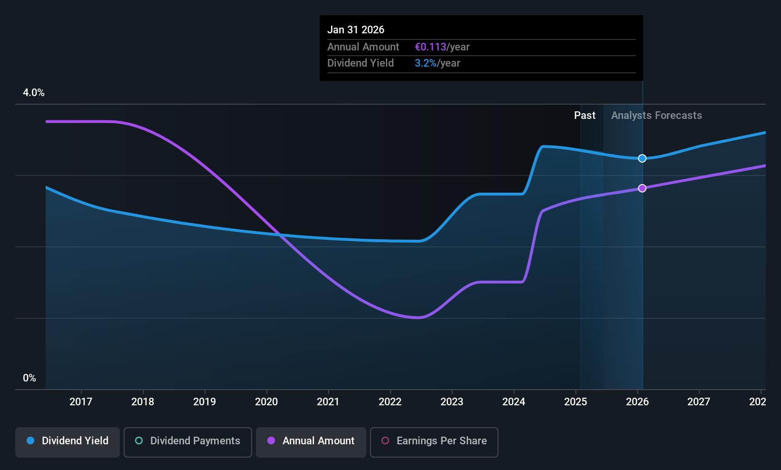Viewport: 781px width, 470px height.
Task: Click the 2024 x-axis label
Action: pyautogui.click(x=514, y=402)
